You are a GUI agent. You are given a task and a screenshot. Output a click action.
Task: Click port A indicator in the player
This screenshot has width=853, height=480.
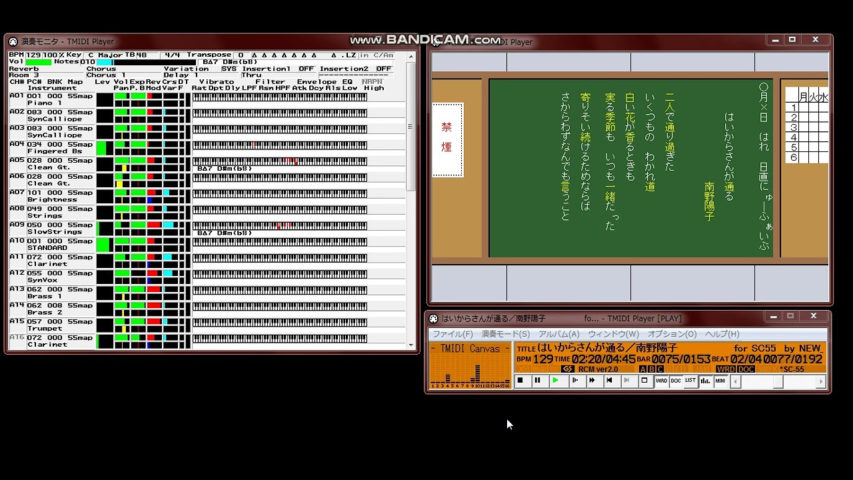click(x=643, y=369)
